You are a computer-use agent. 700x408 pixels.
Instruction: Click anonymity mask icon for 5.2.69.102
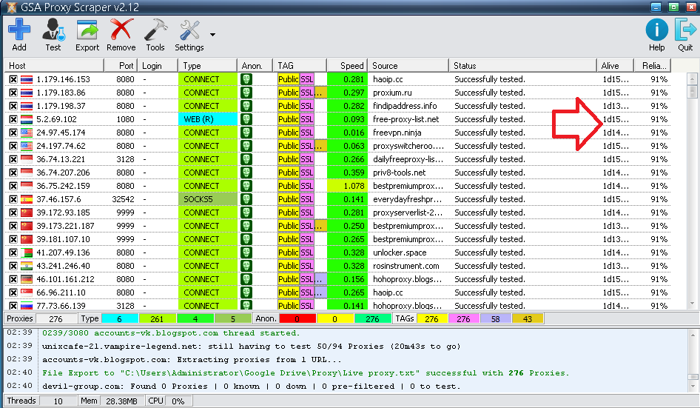246,119
